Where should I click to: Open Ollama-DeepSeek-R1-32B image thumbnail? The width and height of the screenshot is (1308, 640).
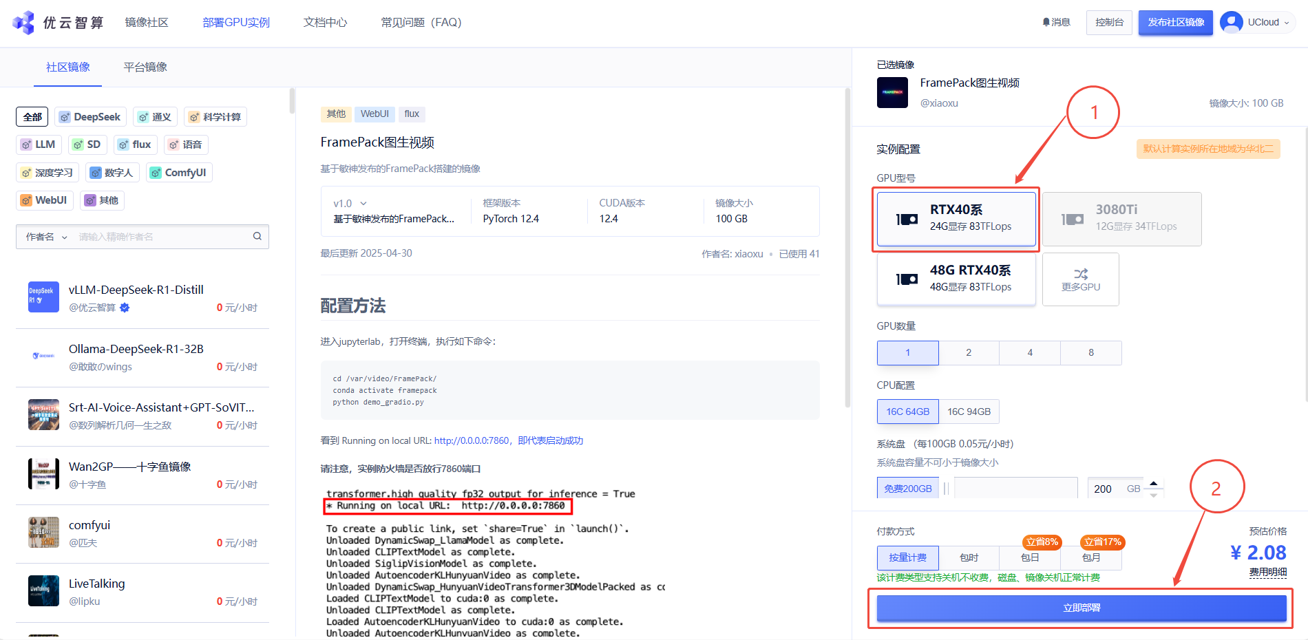coord(43,356)
